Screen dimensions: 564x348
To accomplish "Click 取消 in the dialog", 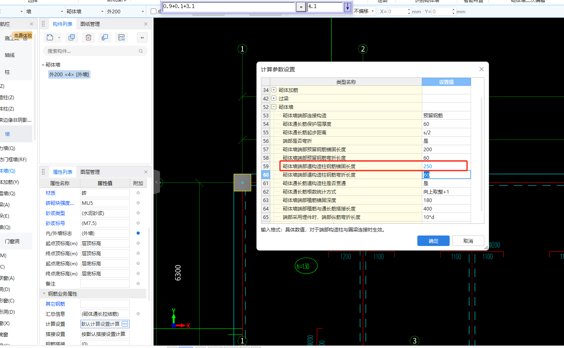I will (468, 241).
